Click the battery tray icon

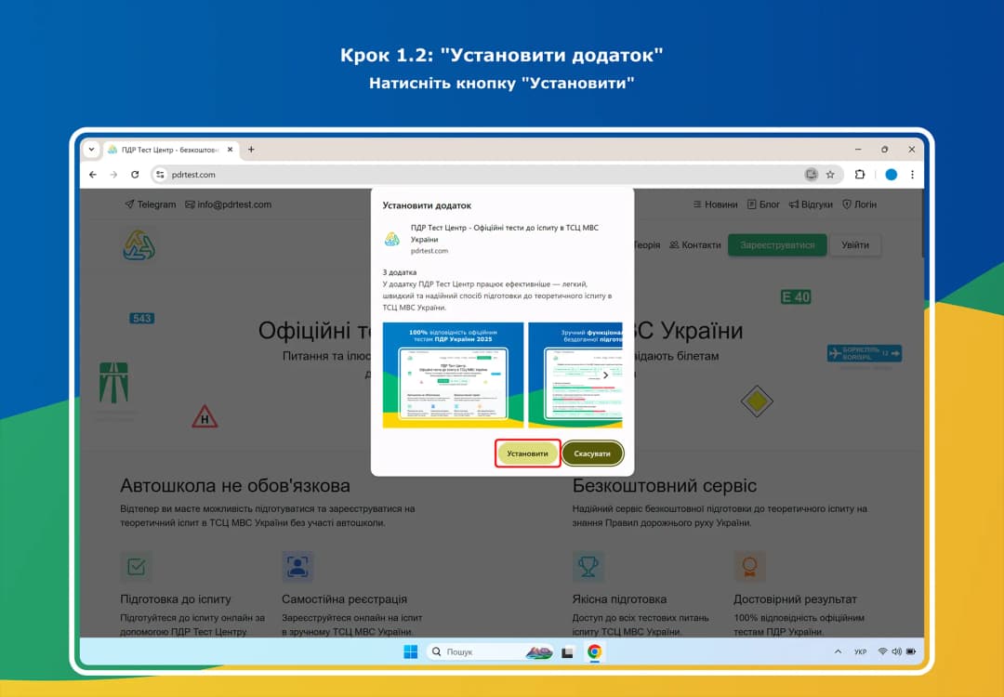coord(910,651)
